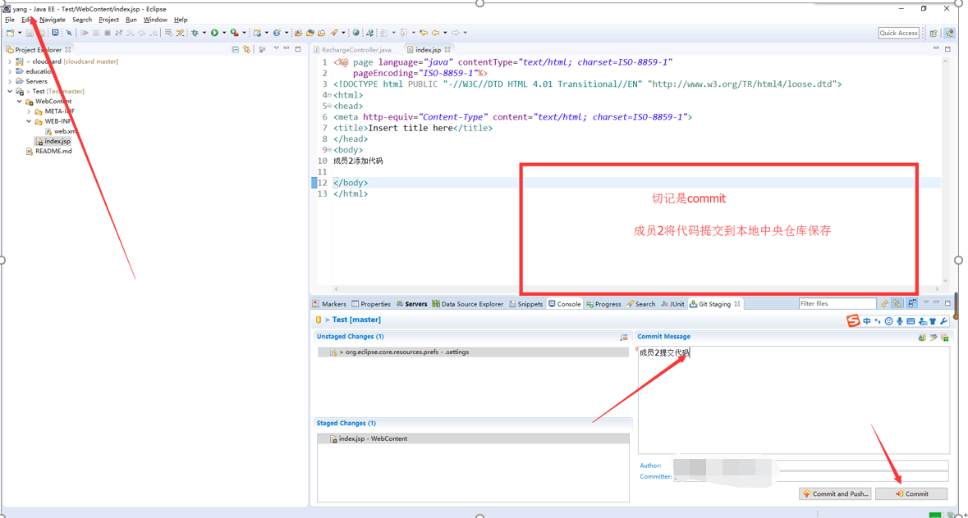
Task: Click the Add Change-Id icon
Action: [944, 338]
